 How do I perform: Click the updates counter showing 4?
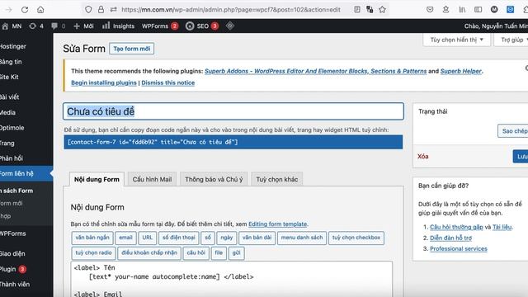[x=36, y=26]
